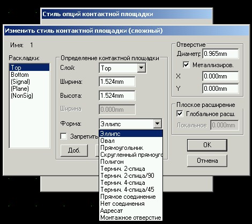This screenshot has height=224, width=252.
Task: Toggle the Металлизиров. checkbox
Action: 186,64
